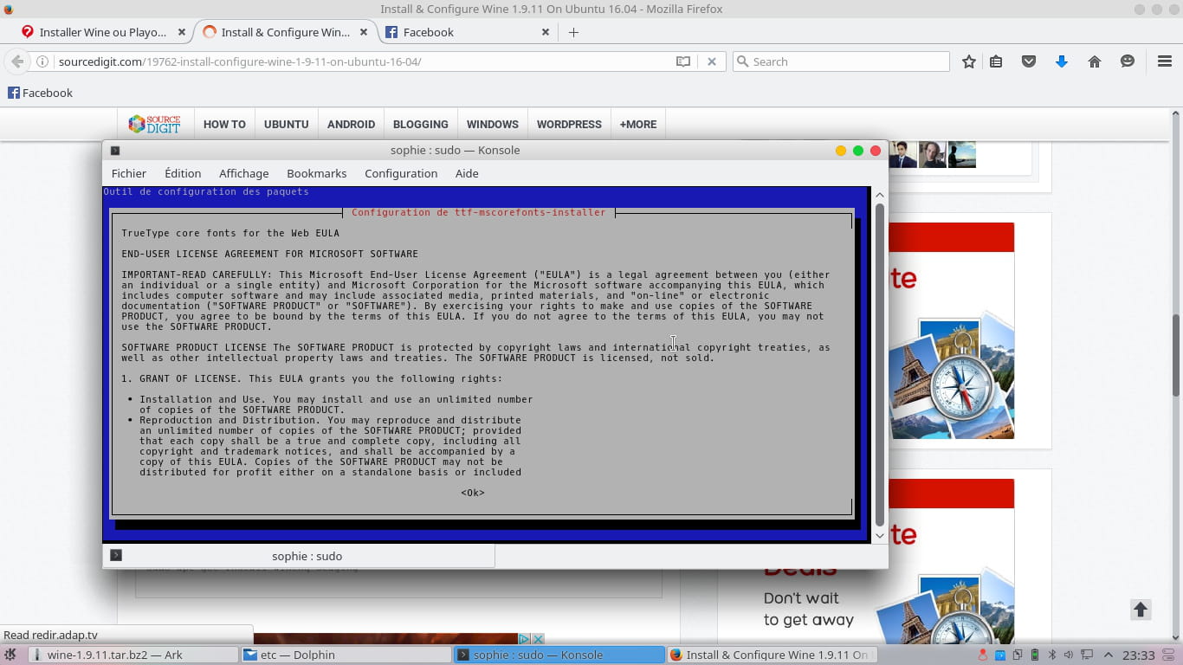Check battery status tray icon

tap(1034, 655)
